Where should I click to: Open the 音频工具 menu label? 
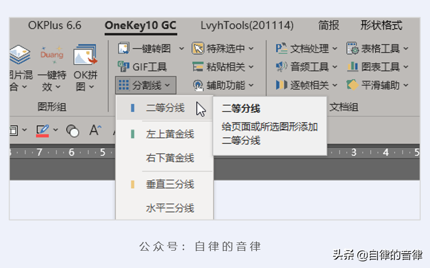click(x=309, y=67)
